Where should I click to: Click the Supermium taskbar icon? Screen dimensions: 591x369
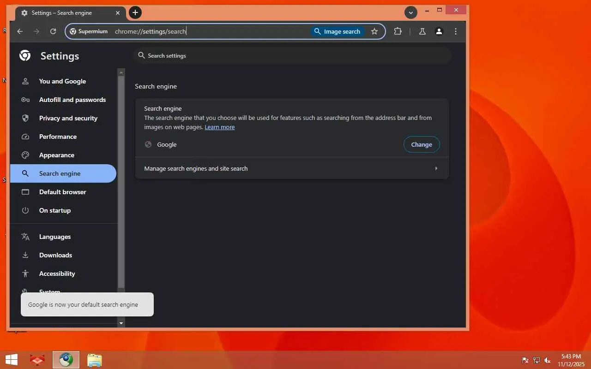coord(66,360)
